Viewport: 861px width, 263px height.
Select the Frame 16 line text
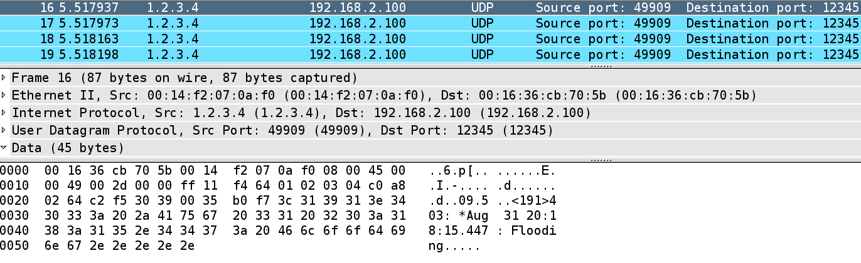pos(184,78)
